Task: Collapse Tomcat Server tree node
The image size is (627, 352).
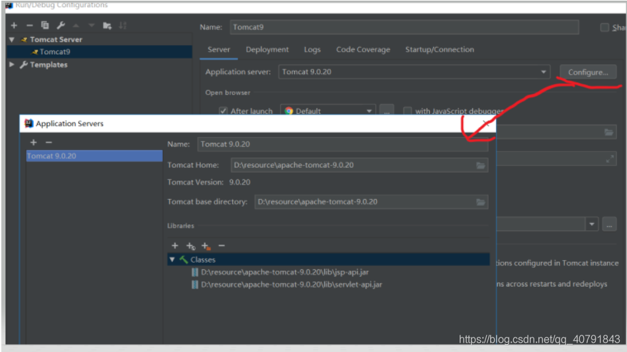Action: coord(12,40)
